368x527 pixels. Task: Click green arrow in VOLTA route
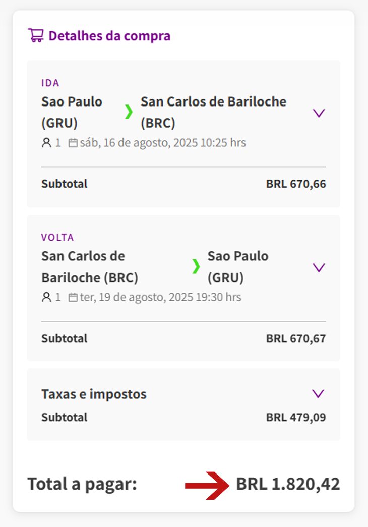[x=196, y=266]
